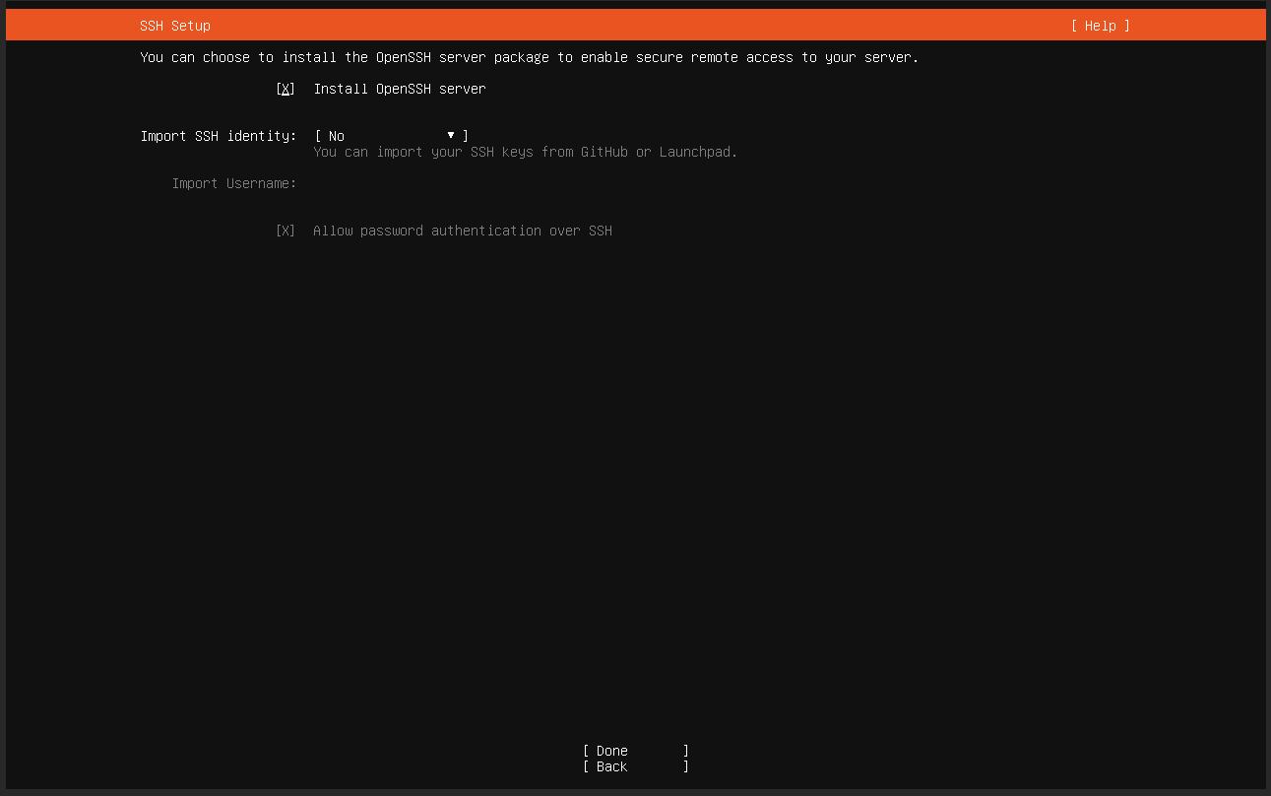
Task: Click the Install OpenSSH server label
Action: point(400,89)
